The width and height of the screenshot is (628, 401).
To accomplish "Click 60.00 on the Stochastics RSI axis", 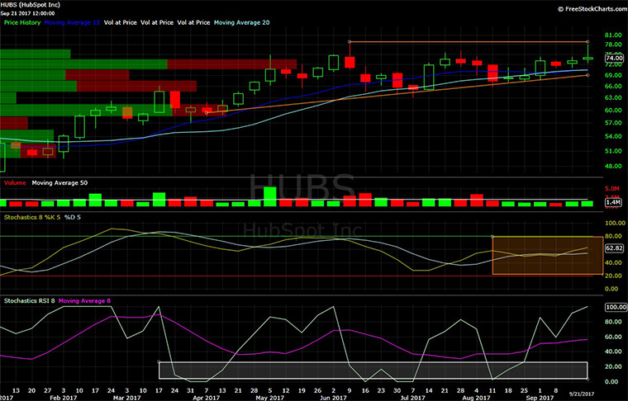I will click(615, 337).
